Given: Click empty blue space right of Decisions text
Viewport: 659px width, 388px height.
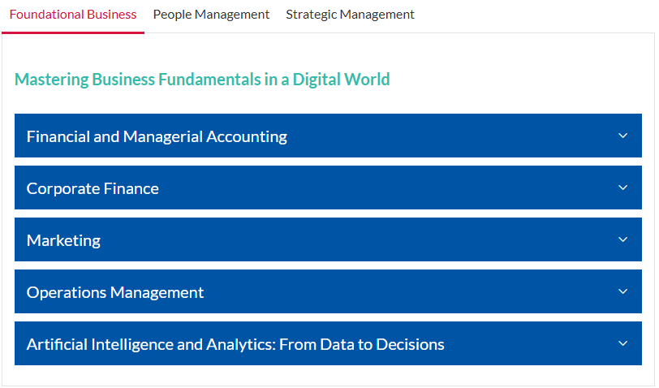Looking at the screenshot, I should tap(529, 343).
